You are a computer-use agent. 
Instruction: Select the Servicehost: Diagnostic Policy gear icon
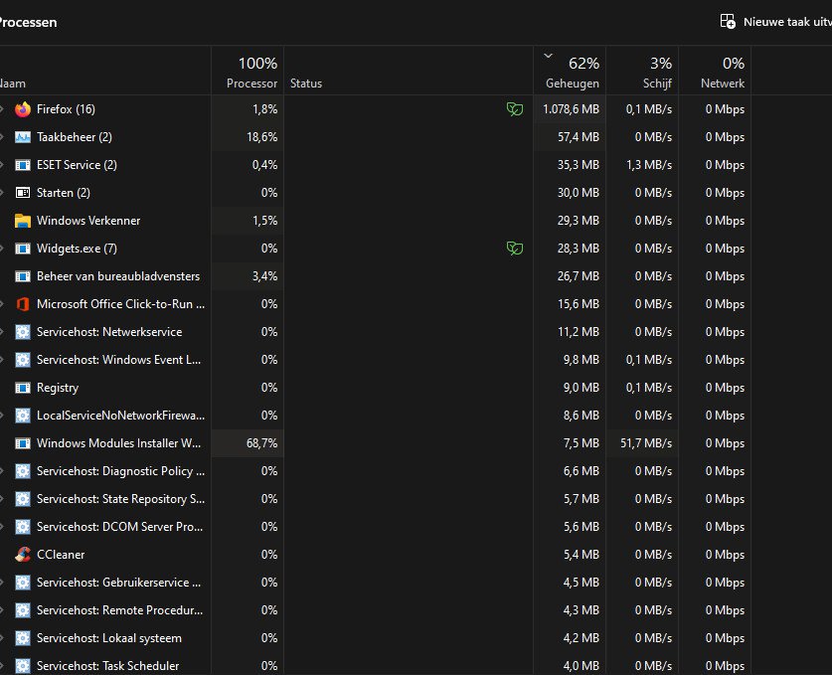23,471
